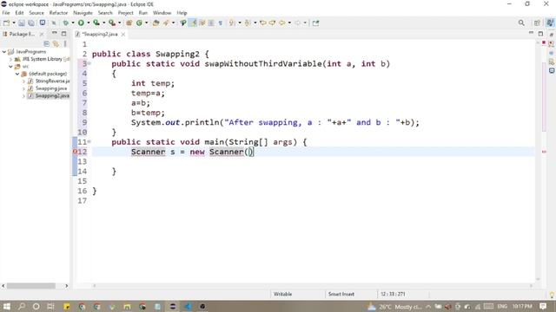This screenshot has width=556, height=312.
Task: Select Swapping2.java in Package Explorer
Action: (52, 96)
